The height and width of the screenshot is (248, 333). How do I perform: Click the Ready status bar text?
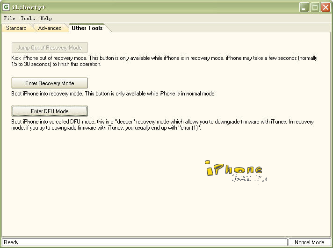tap(11, 242)
